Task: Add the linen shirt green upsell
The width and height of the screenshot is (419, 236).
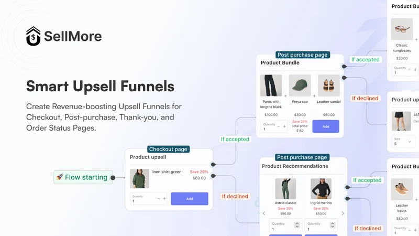Action: point(190,199)
